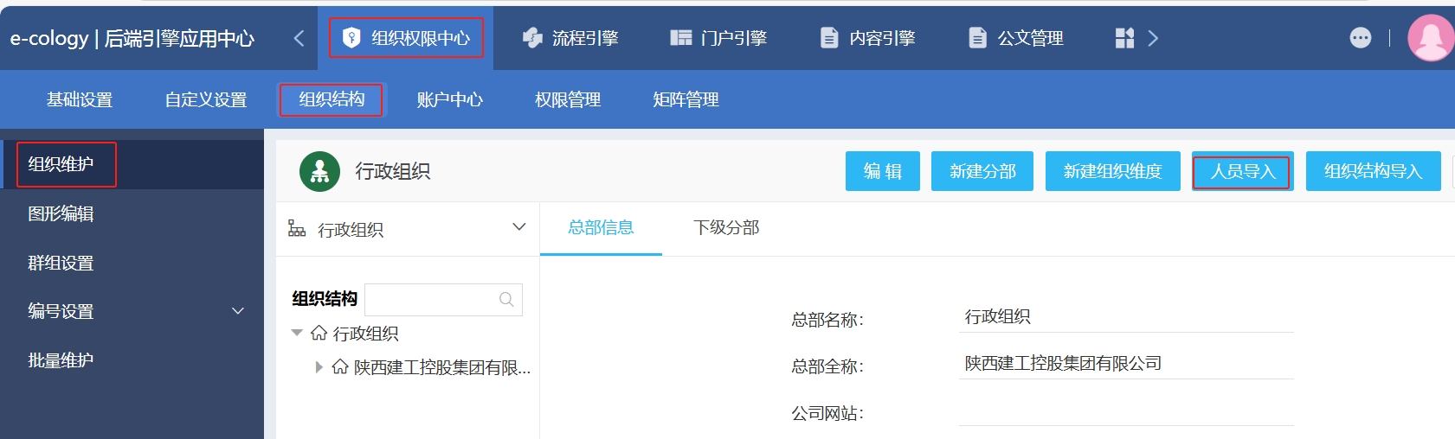
Task: Expand the 陕西建工控股集团 tree node
Action: [319, 367]
